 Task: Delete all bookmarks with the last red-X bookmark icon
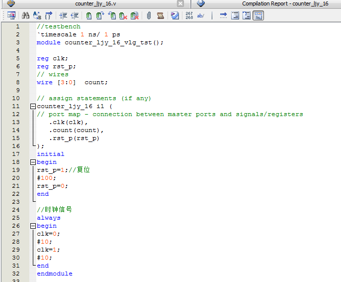click(134, 16)
